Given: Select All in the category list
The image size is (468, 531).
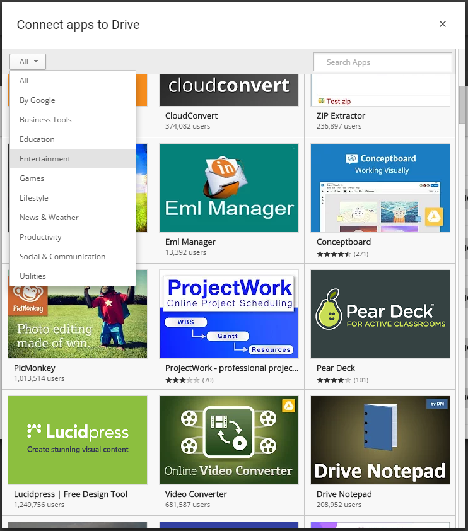Looking at the screenshot, I should coord(73,81).
